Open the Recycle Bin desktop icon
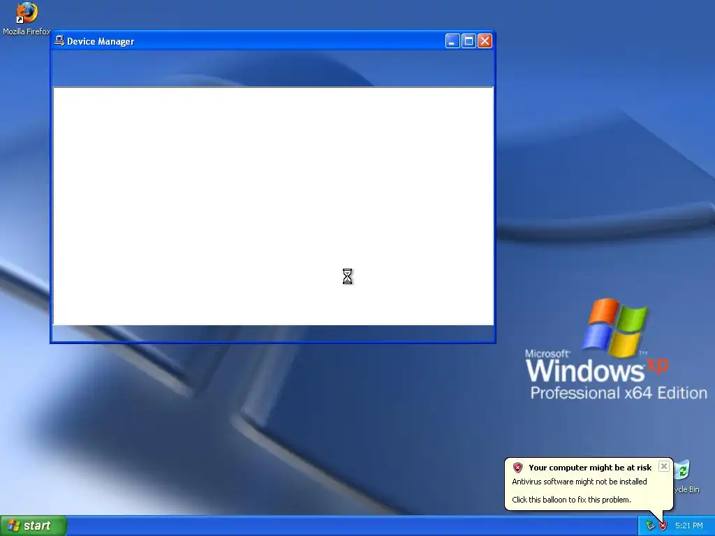Screen dimensions: 715x536 [686, 477]
